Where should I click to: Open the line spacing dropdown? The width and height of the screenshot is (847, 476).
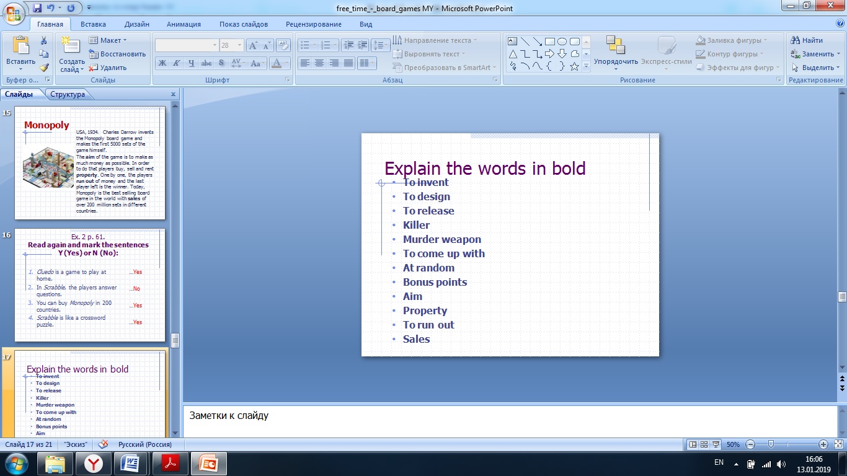(381, 45)
